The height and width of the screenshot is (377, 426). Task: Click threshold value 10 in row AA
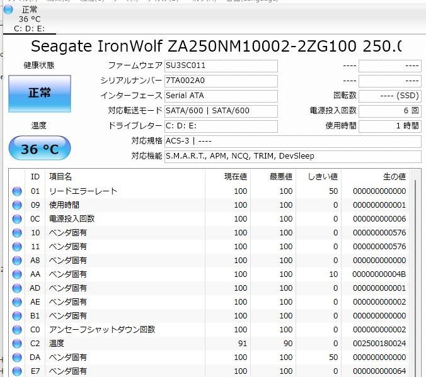[x=333, y=274]
